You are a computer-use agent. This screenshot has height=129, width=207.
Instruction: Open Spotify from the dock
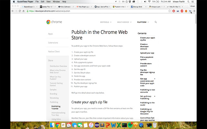(130, 125)
